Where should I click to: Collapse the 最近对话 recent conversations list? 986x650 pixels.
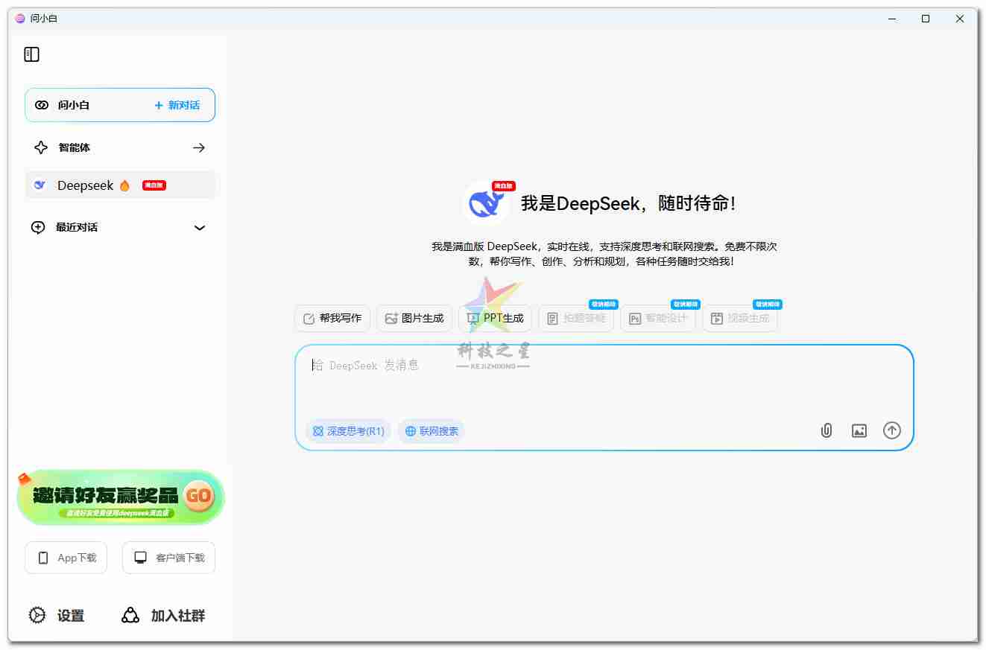200,228
